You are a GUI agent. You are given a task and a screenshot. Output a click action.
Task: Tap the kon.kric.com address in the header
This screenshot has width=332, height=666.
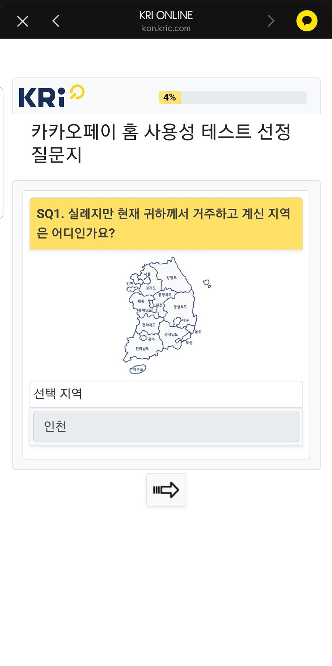166,28
